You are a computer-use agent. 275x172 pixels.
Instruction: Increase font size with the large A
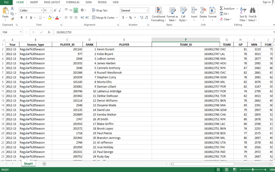pos(55,10)
